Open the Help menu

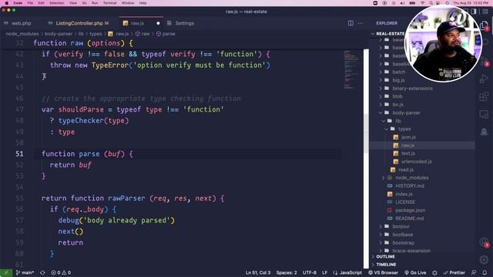click(x=143, y=3)
